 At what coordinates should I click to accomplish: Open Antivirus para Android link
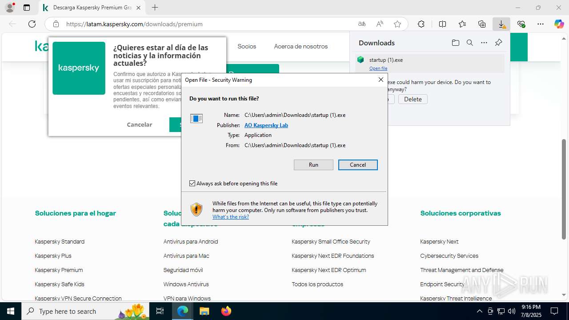[x=191, y=241]
